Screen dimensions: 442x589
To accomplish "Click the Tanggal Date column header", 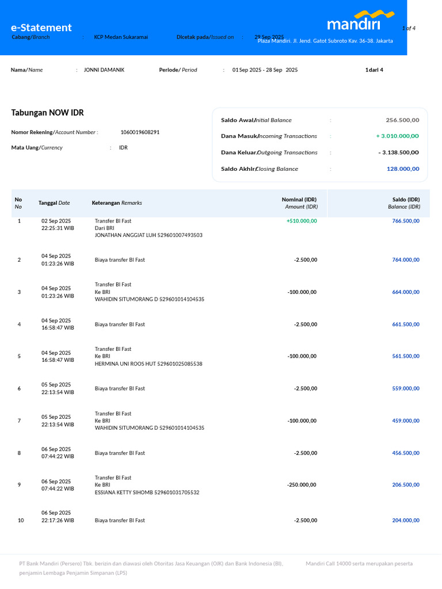I will click(54, 203).
